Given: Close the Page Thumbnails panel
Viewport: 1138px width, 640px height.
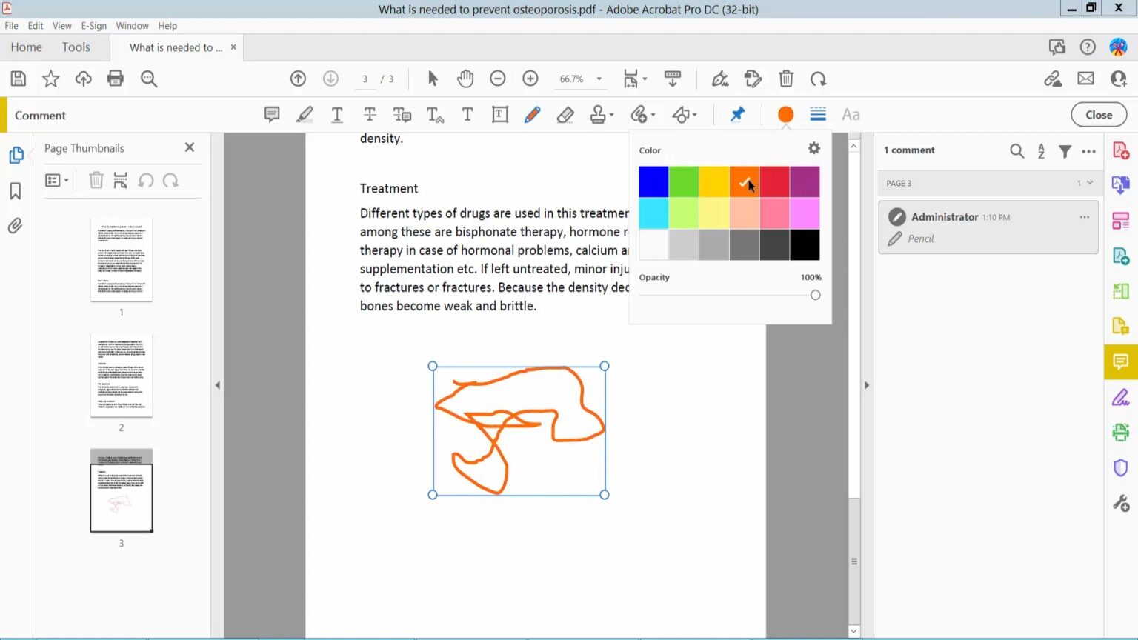Looking at the screenshot, I should pos(189,147).
